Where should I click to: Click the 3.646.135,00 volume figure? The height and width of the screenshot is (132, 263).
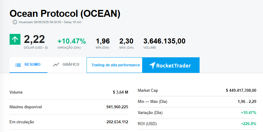point(164,41)
